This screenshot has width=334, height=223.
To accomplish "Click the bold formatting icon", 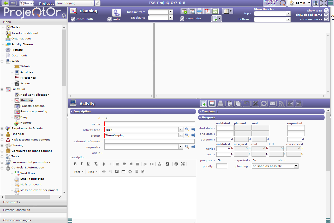I will point(75,164).
